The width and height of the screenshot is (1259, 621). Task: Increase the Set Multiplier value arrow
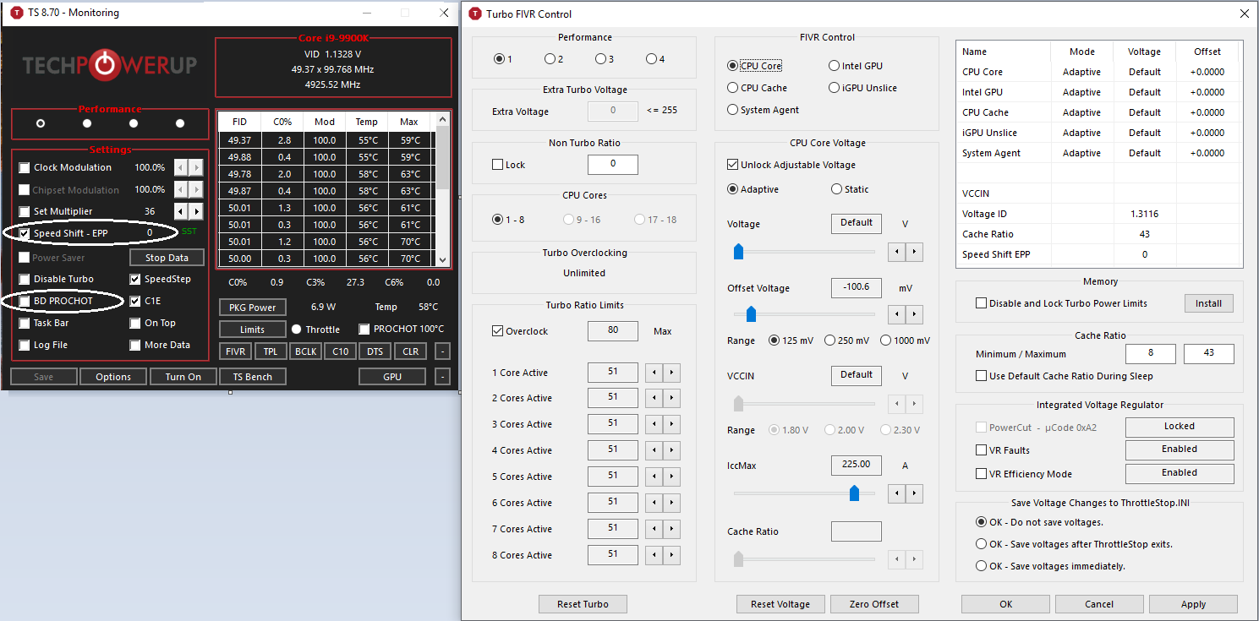196,211
